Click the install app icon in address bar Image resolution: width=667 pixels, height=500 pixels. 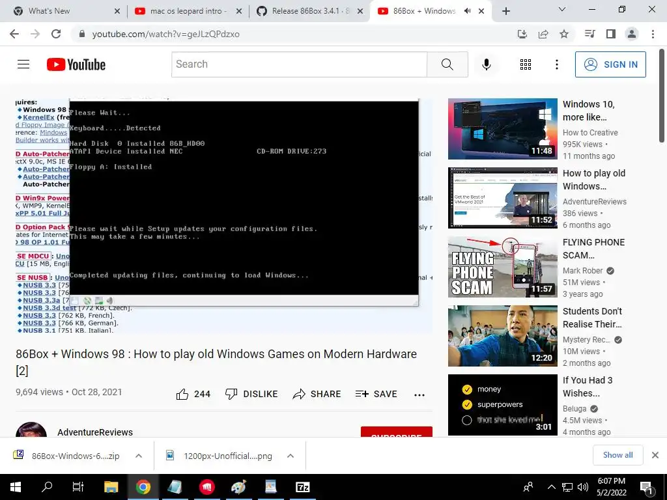pos(522,34)
